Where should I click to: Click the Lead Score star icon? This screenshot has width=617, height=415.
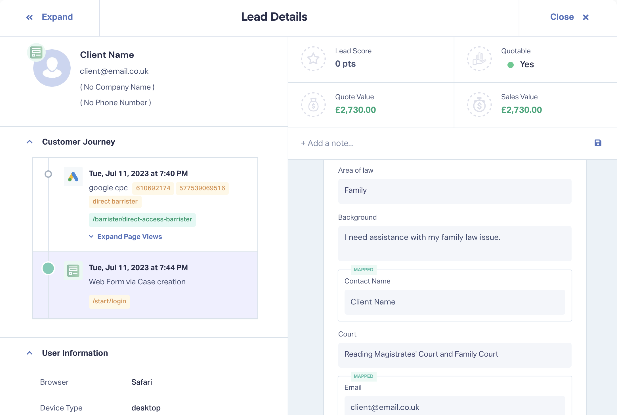pyautogui.click(x=313, y=59)
